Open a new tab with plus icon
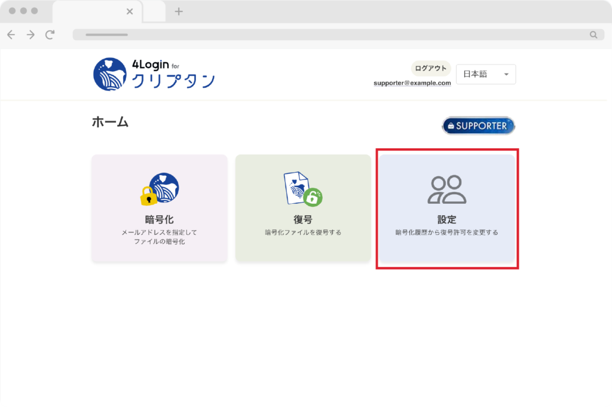 click(178, 11)
